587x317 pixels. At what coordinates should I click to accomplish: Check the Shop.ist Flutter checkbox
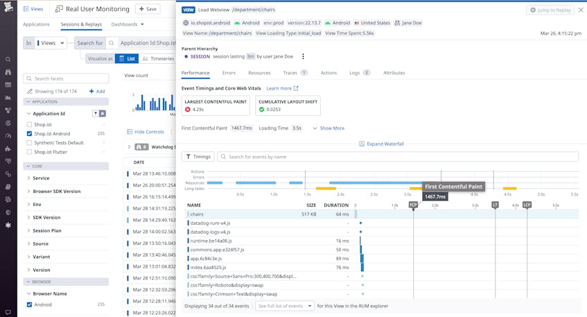pyautogui.click(x=29, y=152)
